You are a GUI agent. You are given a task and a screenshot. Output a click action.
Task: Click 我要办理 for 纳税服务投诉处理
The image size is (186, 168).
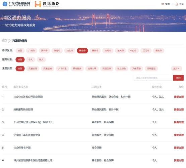click(179, 110)
